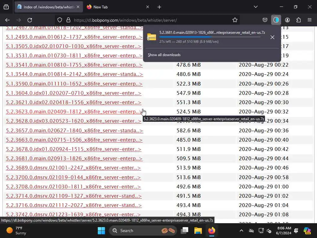Click the 582.6 MiB size cell
317x238 pixels.
click(x=189, y=130)
